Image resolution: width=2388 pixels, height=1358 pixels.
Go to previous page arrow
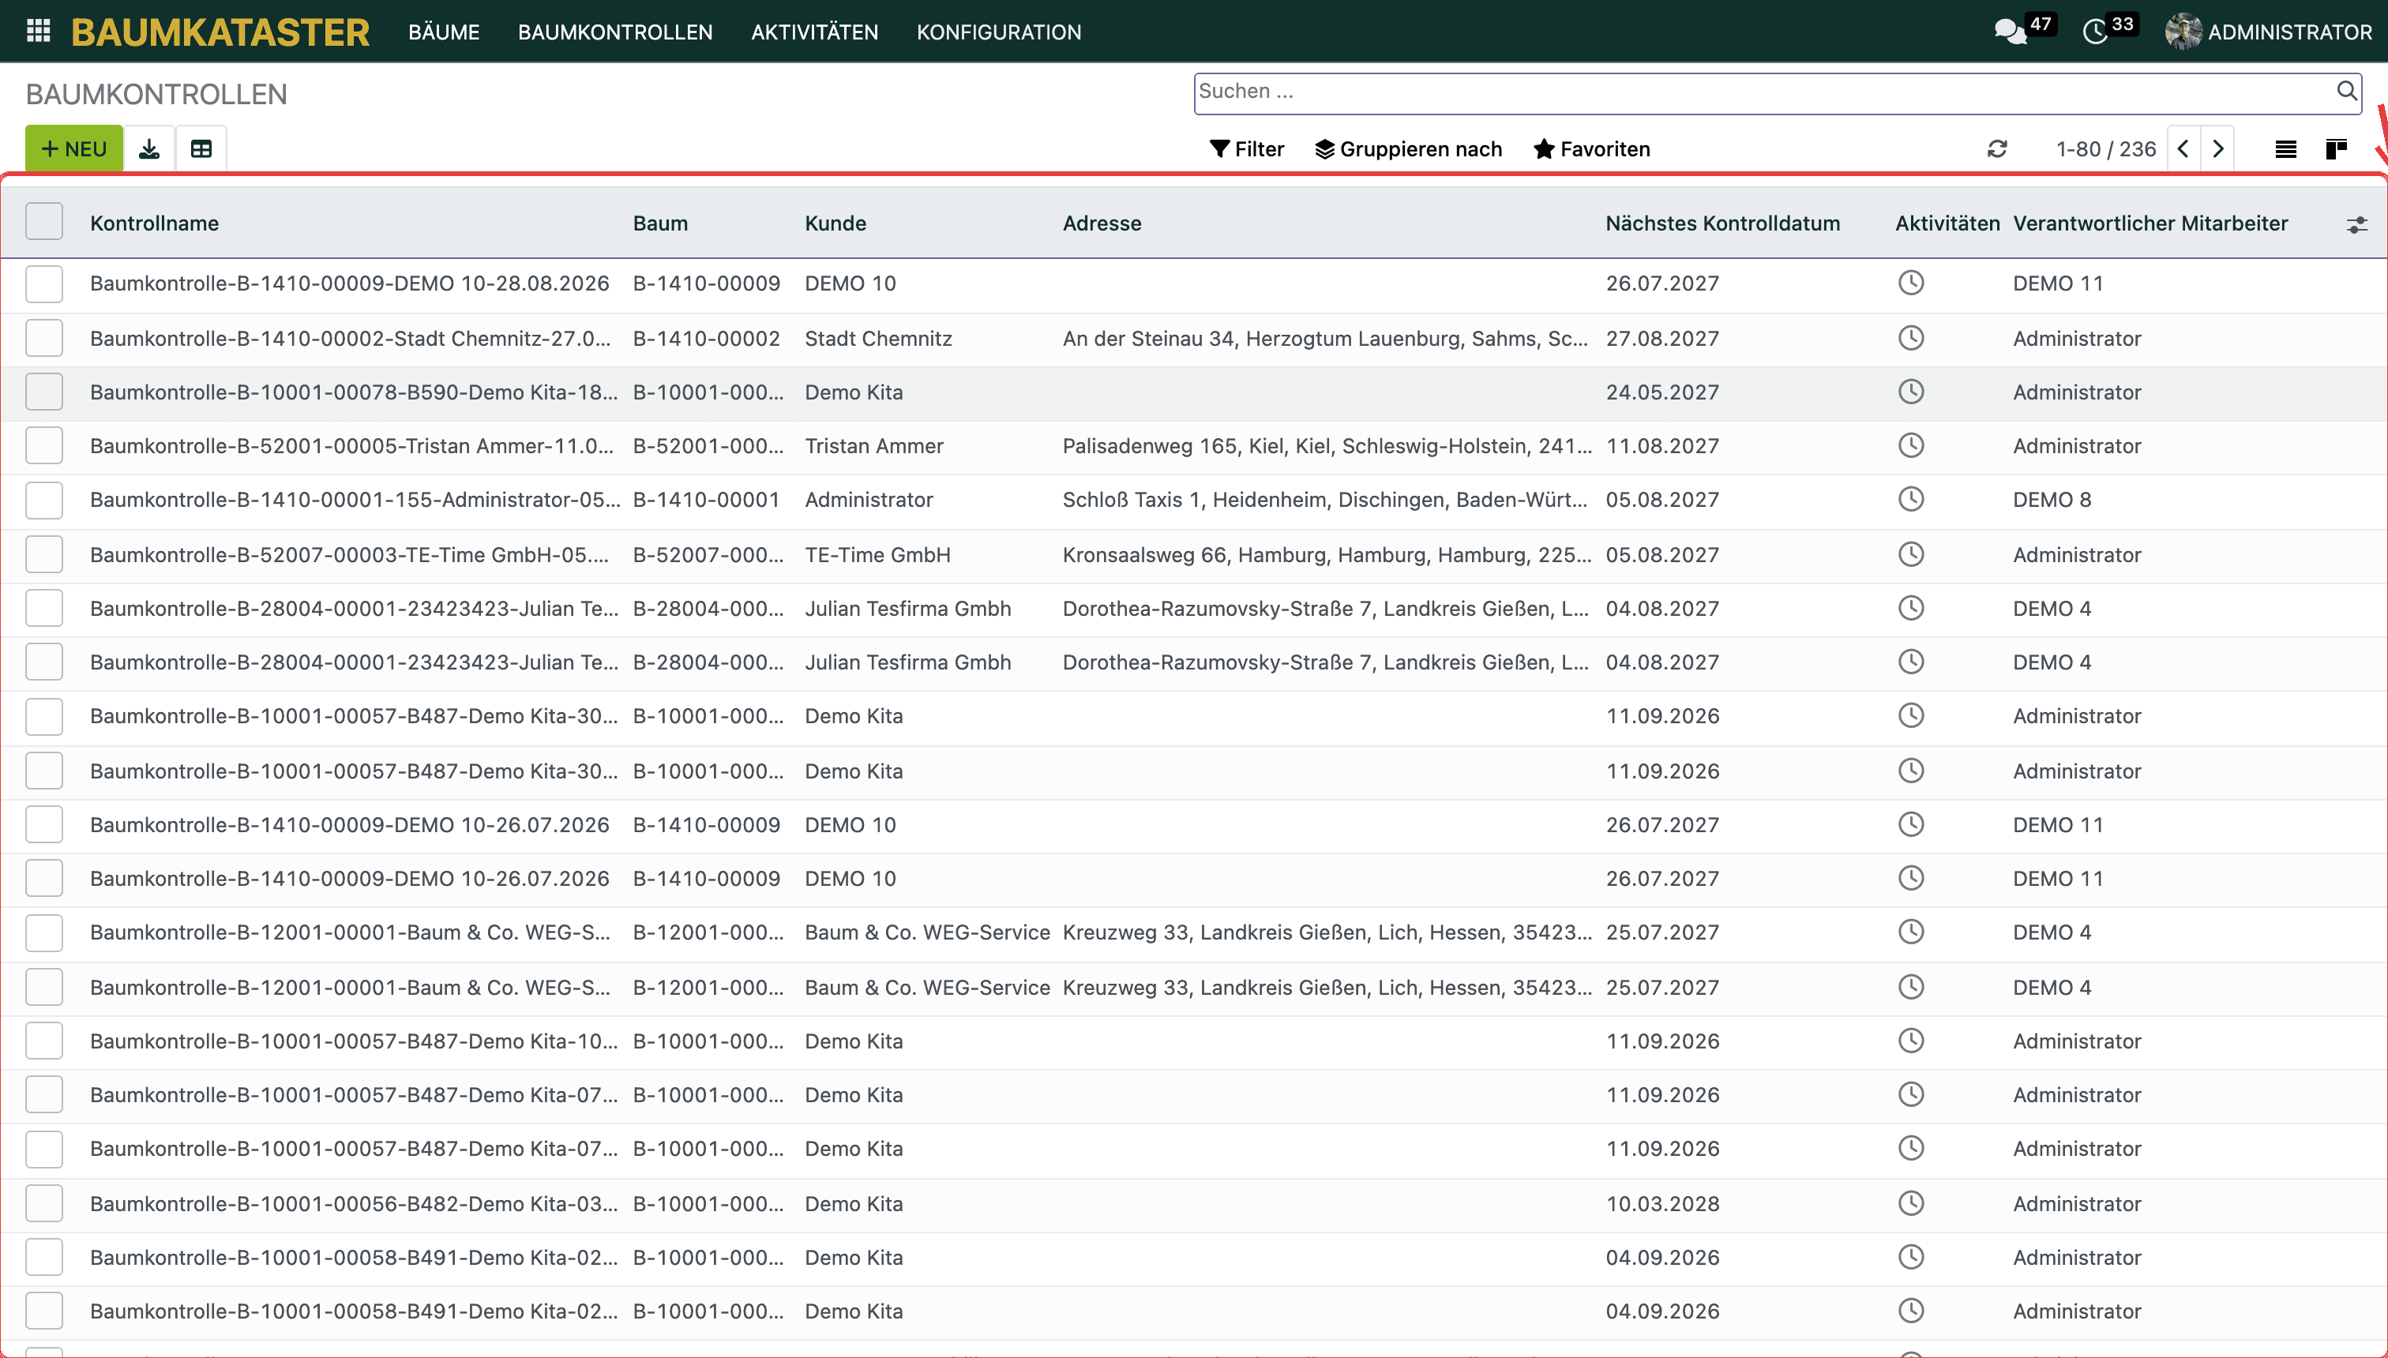pos(2183,149)
